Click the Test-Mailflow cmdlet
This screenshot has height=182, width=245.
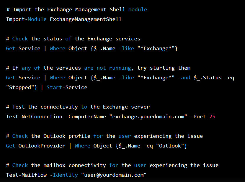point(26,175)
